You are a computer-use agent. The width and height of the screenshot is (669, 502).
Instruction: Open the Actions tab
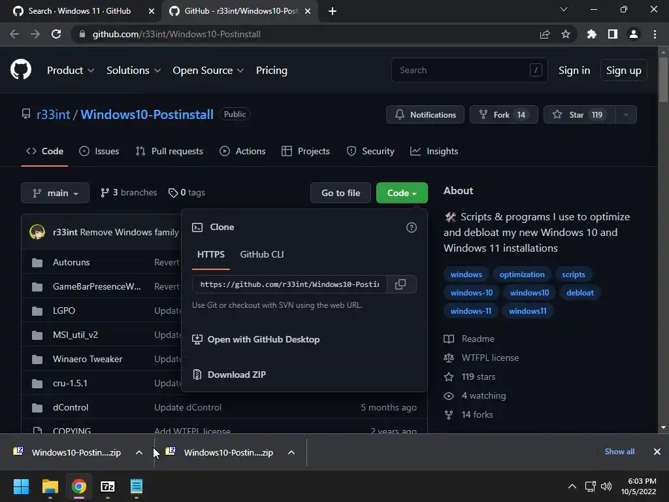242,151
